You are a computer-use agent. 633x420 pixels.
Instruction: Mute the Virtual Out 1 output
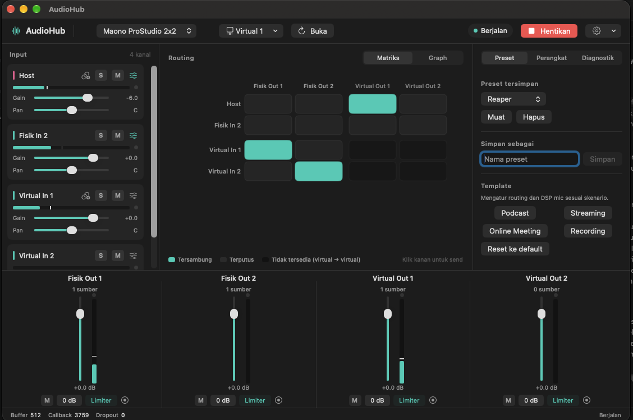coord(355,400)
